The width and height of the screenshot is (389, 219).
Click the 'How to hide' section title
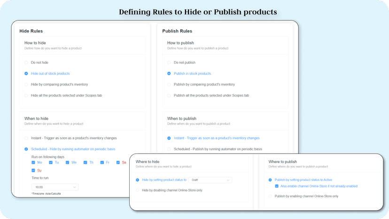pos(35,43)
